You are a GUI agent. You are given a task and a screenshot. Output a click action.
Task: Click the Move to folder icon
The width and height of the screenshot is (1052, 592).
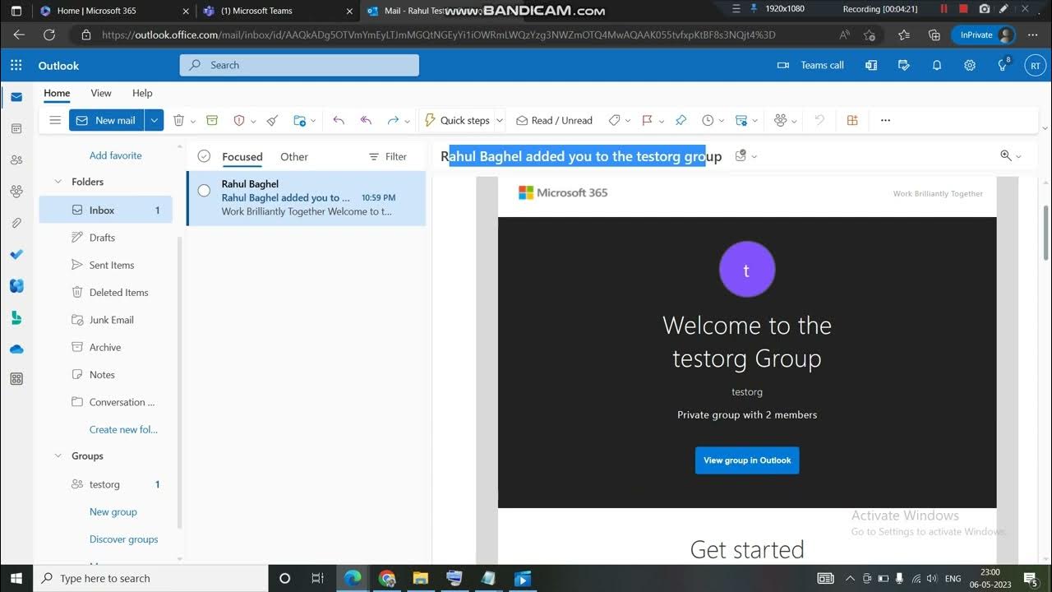[300, 120]
